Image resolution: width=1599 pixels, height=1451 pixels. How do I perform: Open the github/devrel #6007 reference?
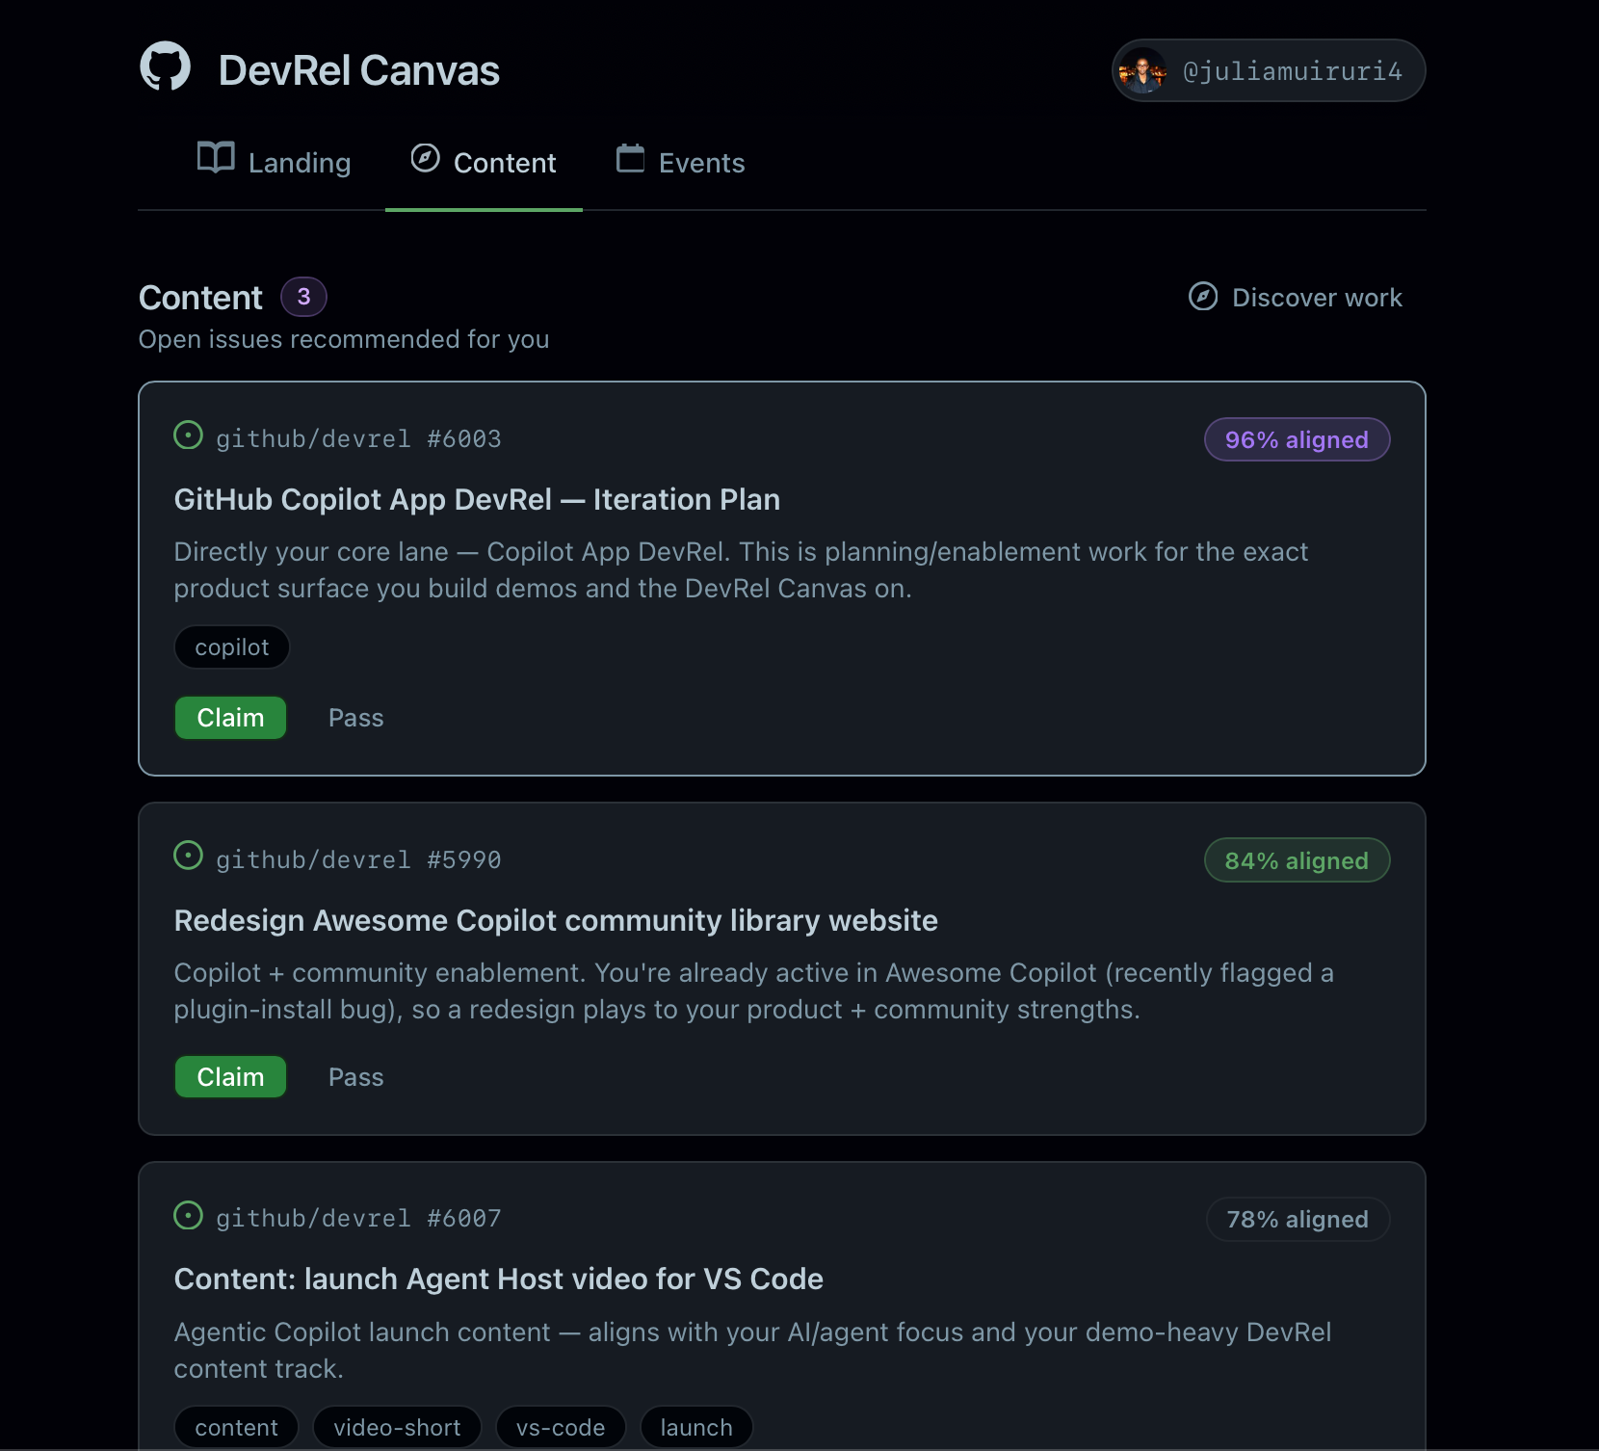[x=358, y=1219]
